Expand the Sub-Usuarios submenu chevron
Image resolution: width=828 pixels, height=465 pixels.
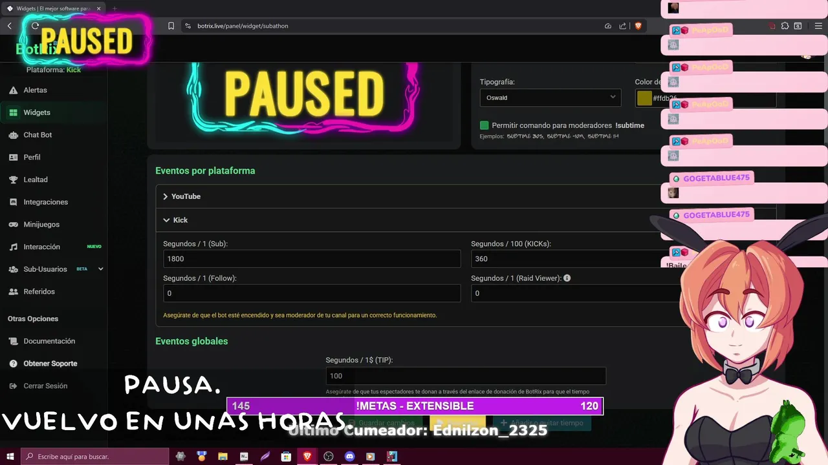click(x=101, y=269)
